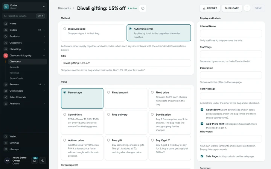Image resolution: width=271 pixels, height=169 pixels.
Task: Collapse the Discounts & Loyalty section chevron
Action: (44, 56)
